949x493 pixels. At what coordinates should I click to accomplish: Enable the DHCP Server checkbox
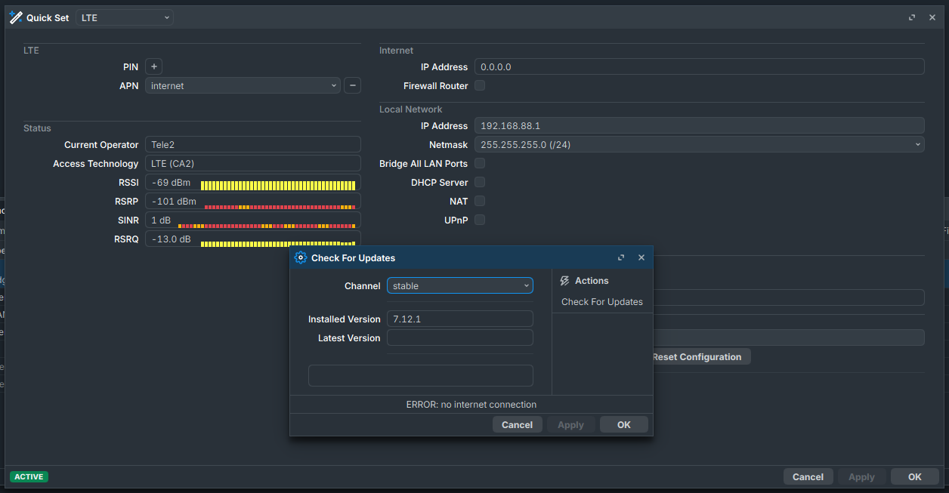click(480, 183)
